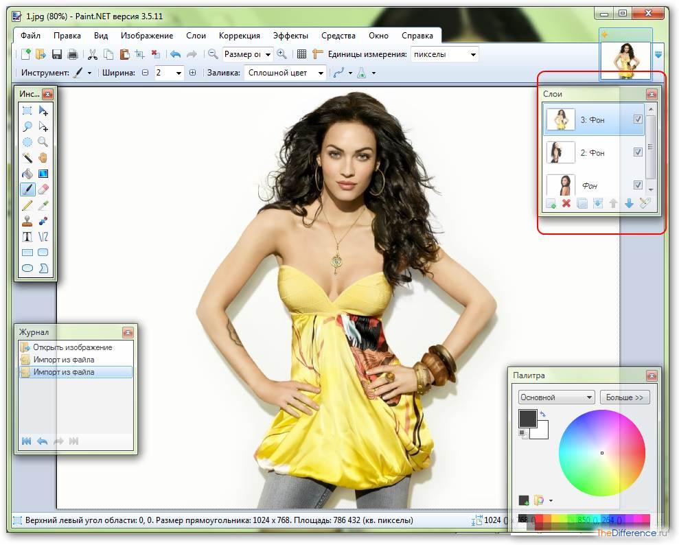
Task: Select the Clone Stamp tool
Action: click(x=27, y=221)
